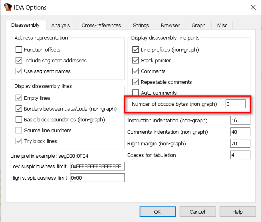
Task: Click the Right margin input field
Action: pos(240,144)
